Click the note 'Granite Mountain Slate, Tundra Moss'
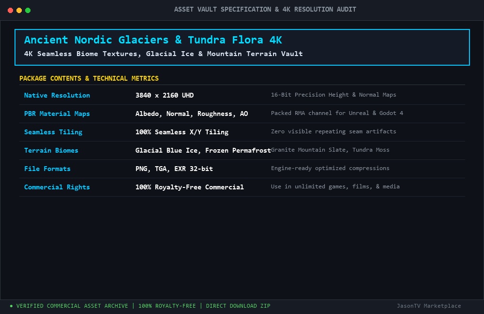Screen dimensions: 484x314 330,150
